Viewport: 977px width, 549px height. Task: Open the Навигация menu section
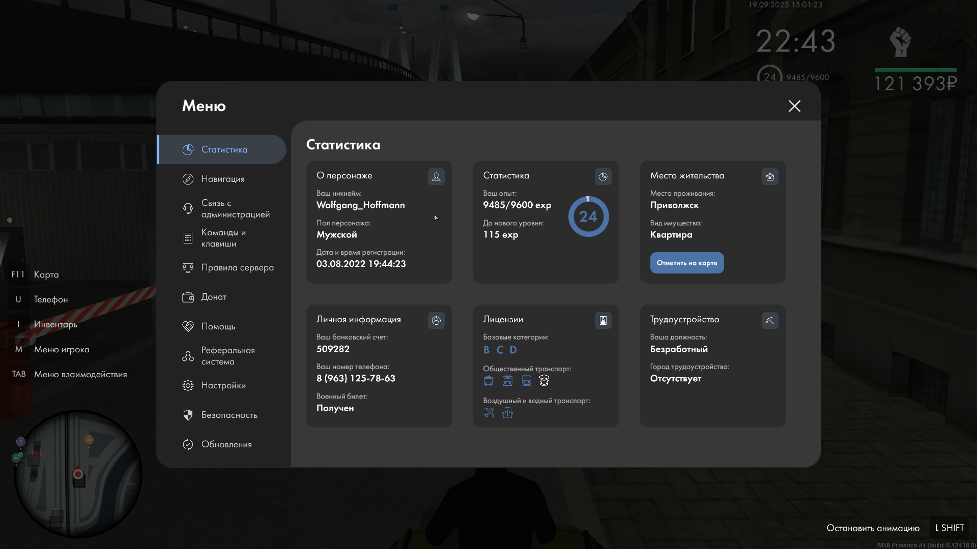(x=222, y=179)
